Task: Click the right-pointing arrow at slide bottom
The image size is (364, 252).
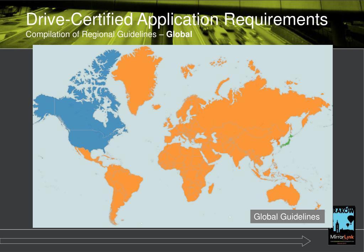Action: pyautogui.click(x=155, y=241)
